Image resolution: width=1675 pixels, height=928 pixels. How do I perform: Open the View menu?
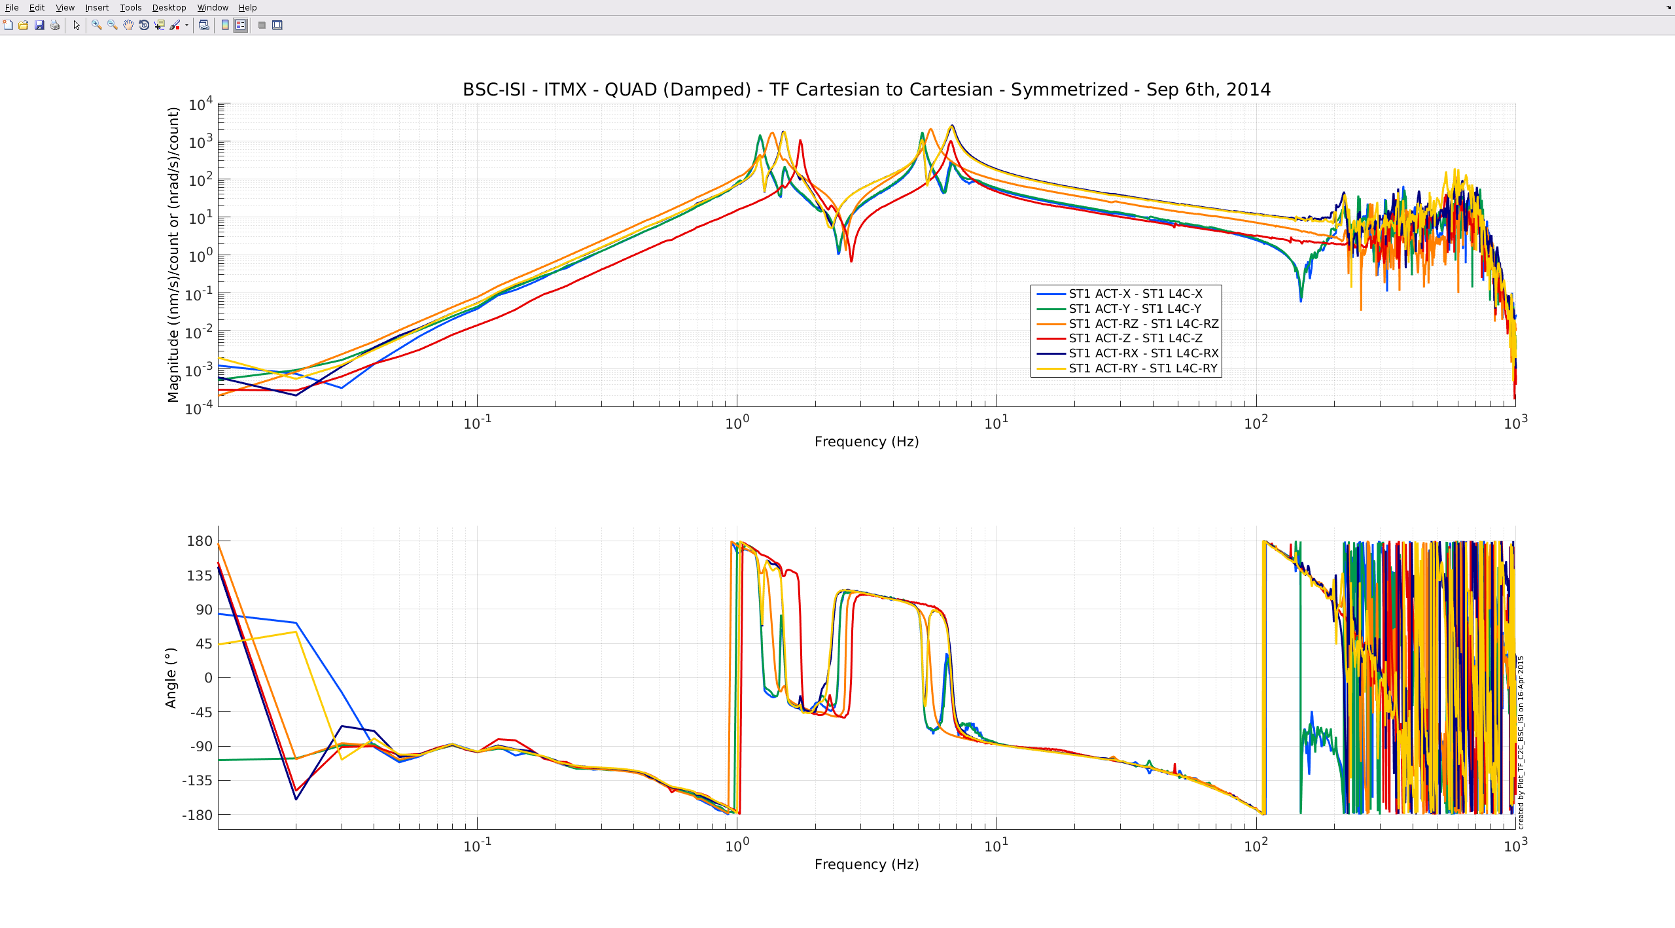(x=65, y=7)
